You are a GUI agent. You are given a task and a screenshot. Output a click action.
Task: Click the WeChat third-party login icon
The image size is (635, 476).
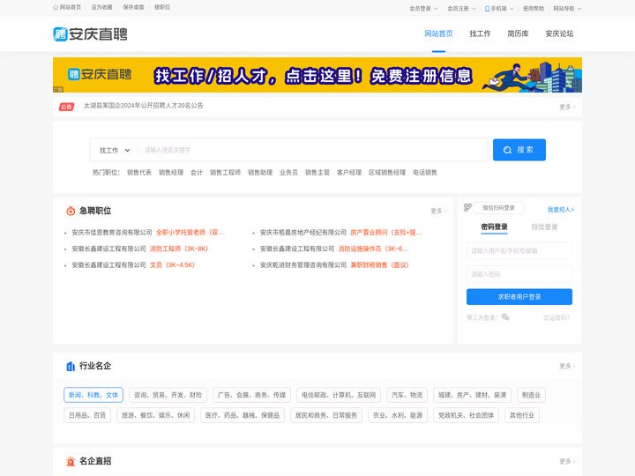(505, 317)
